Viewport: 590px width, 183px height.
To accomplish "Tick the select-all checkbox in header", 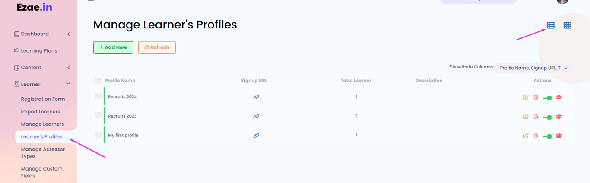I will [x=98, y=81].
